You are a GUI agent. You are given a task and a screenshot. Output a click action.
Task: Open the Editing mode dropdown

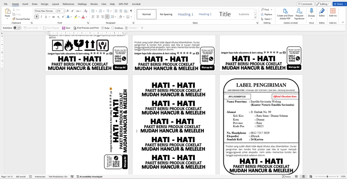tap(323, 4)
